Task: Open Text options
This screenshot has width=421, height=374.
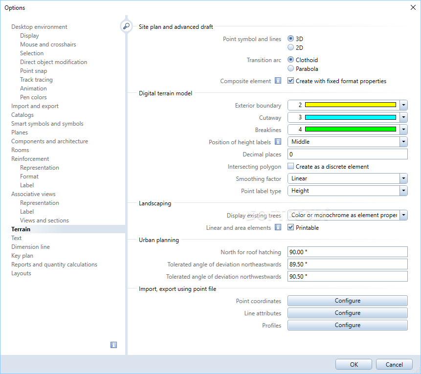Action: [16, 238]
